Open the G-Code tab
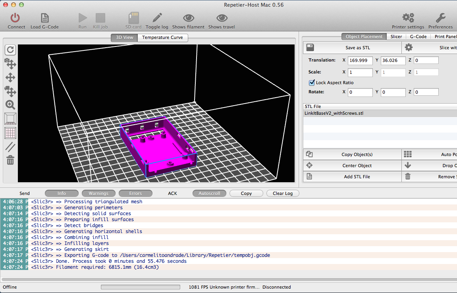The width and height of the screenshot is (457, 293). [418, 37]
